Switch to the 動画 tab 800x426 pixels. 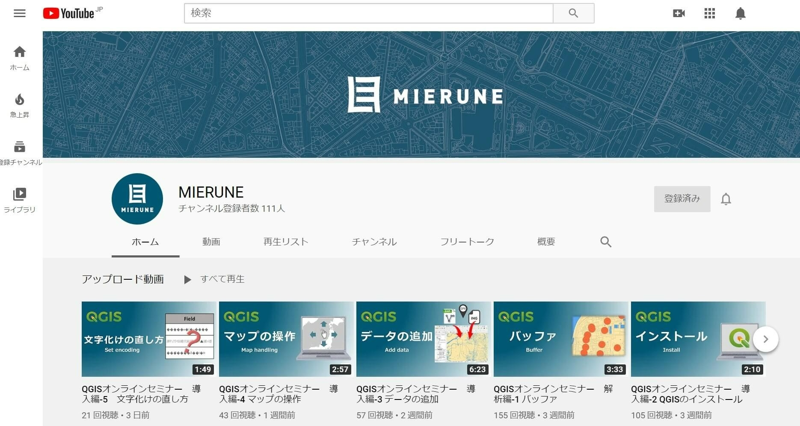(x=211, y=242)
